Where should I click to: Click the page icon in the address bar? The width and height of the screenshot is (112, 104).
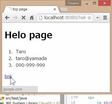[x=41, y=18]
